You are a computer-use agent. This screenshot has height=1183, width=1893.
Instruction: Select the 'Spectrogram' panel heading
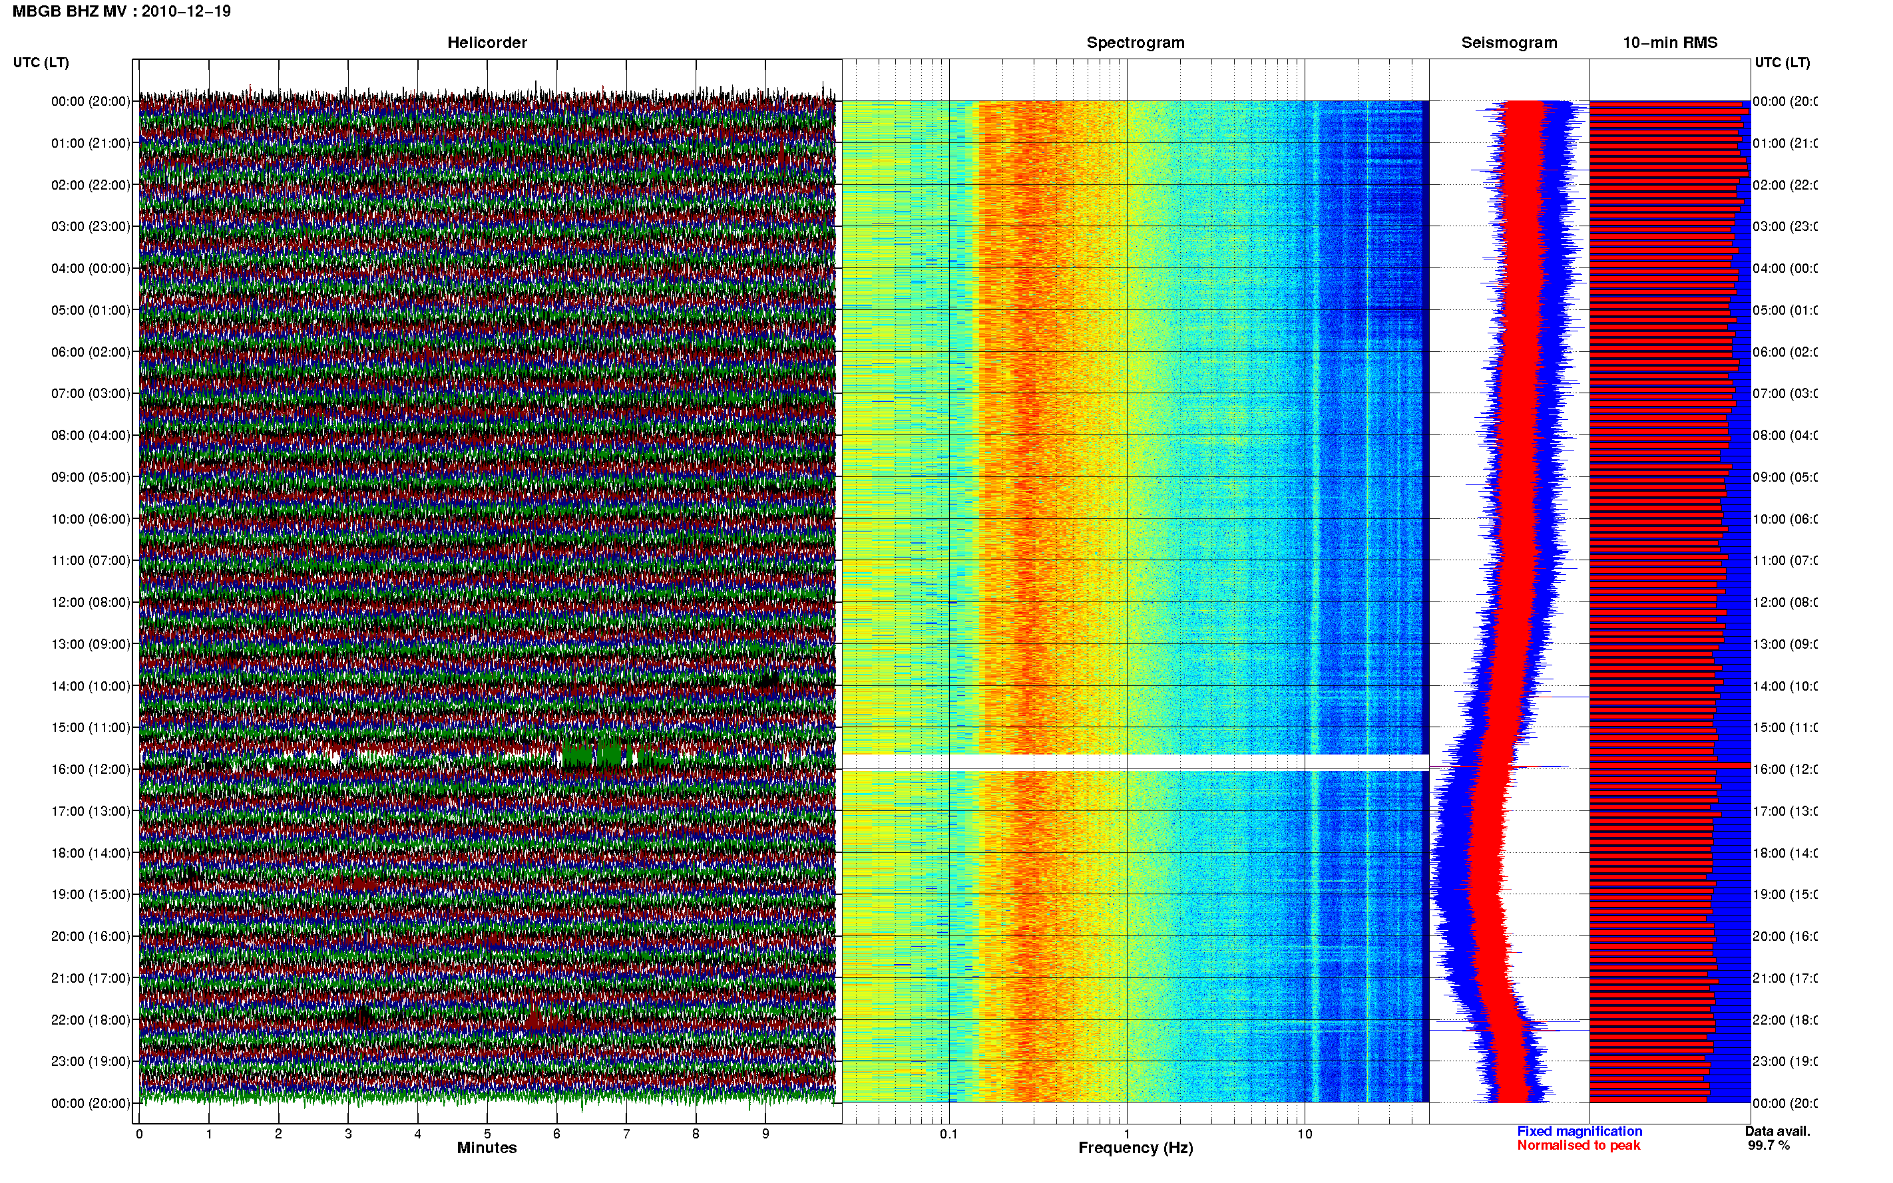click(1135, 43)
